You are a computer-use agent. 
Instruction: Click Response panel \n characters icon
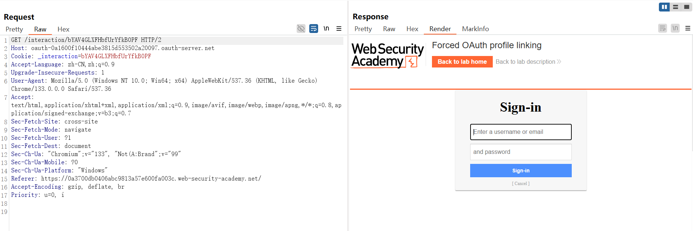675,28
